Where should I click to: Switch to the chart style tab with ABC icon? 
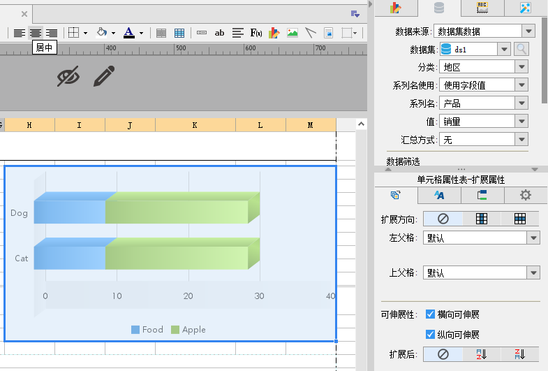482,8
